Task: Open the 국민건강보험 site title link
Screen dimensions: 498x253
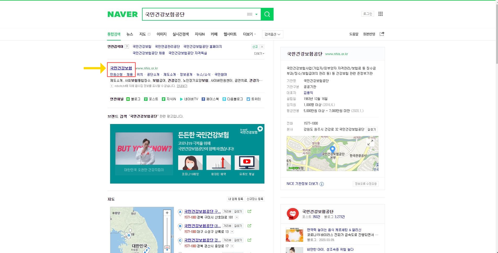Action: point(121,68)
